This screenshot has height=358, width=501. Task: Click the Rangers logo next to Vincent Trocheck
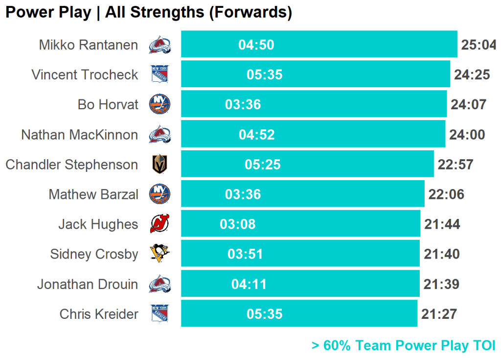159,75
